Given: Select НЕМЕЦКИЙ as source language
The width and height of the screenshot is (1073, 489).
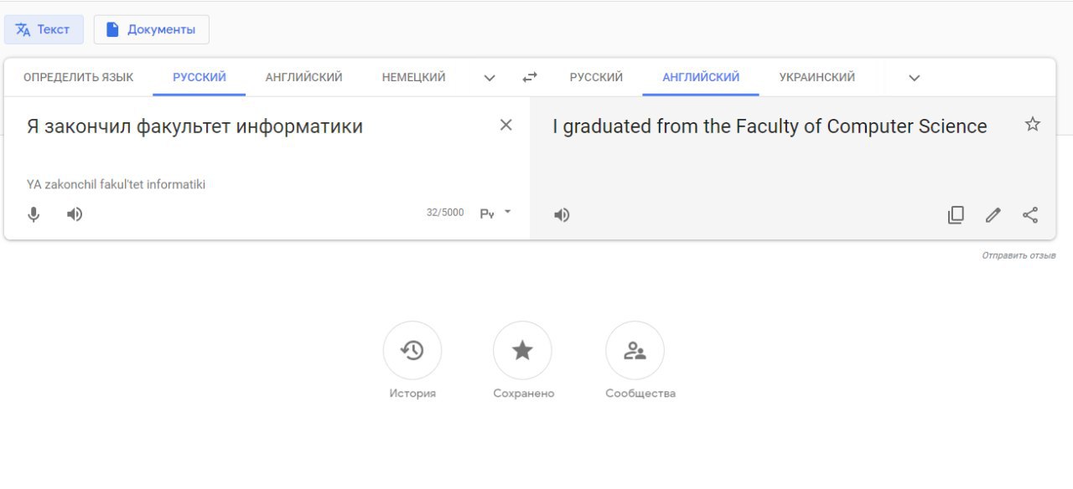Looking at the screenshot, I should 413,77.
